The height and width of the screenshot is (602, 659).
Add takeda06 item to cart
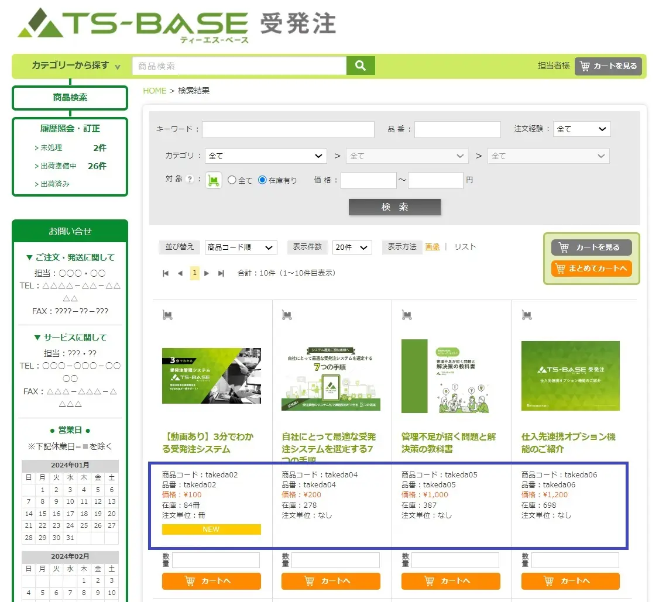click(x=570, y=581)
